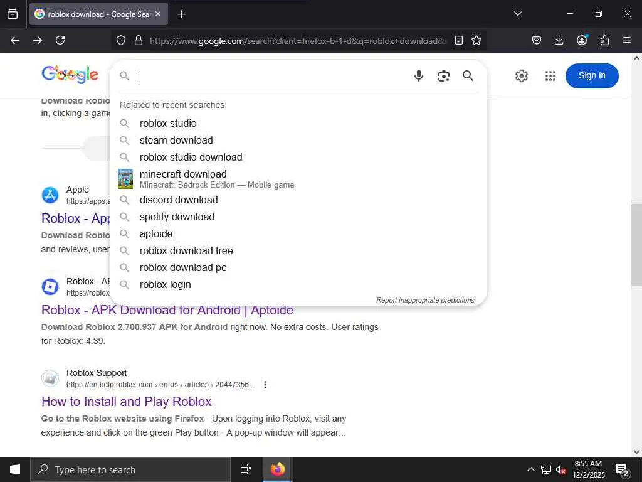Choose the 'aptoide' suggestion
Viewport: 642px width, 482px height.
298,234
